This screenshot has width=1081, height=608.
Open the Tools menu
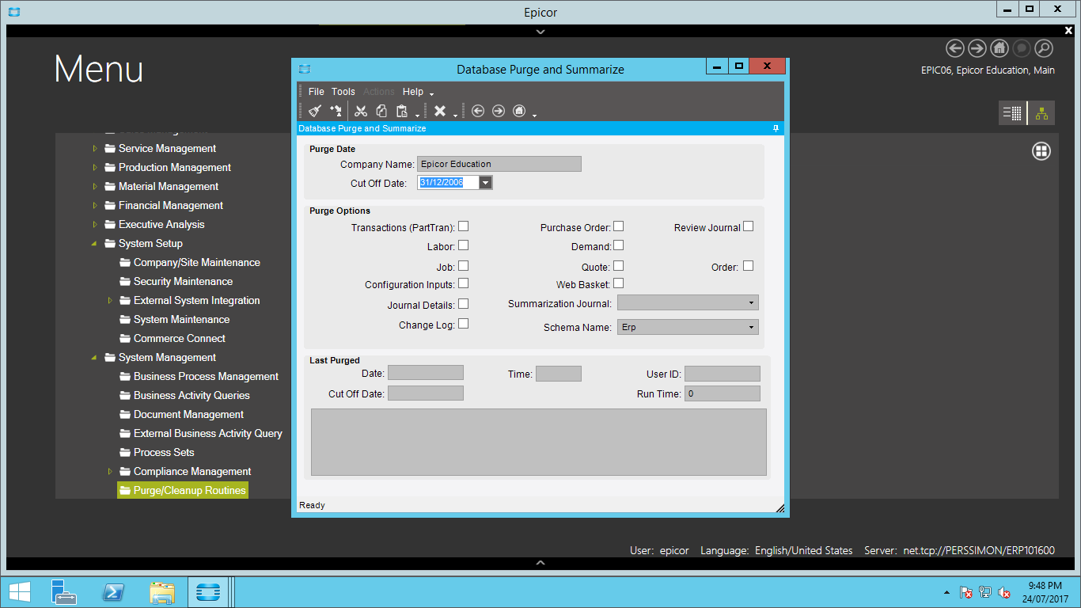(x=343, y=92)
